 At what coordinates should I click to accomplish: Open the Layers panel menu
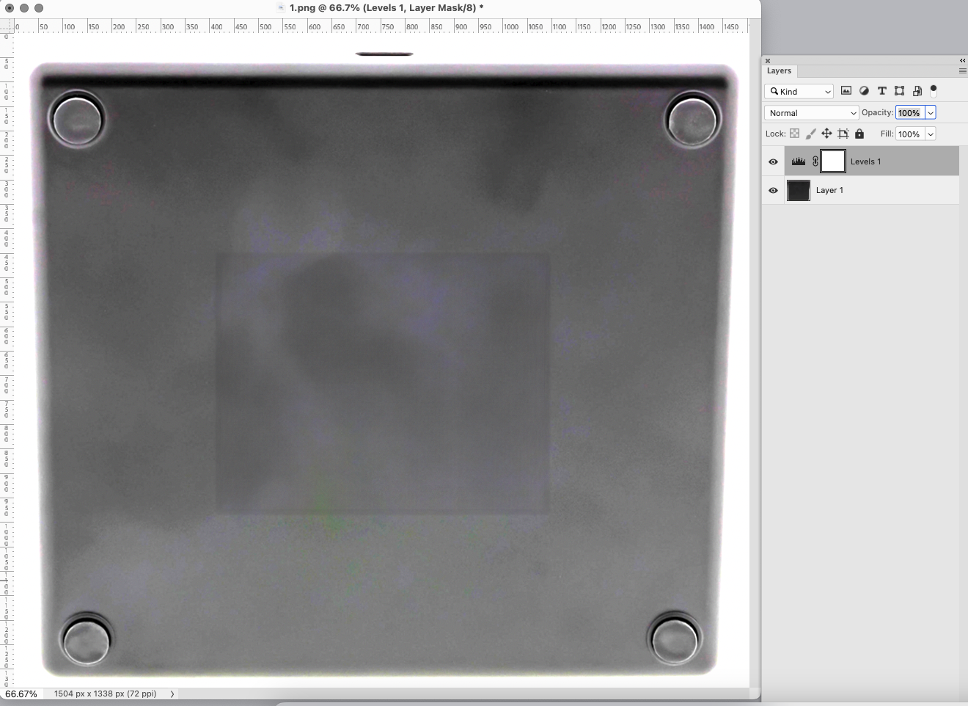pyautogui.click(x=961, y=70)
